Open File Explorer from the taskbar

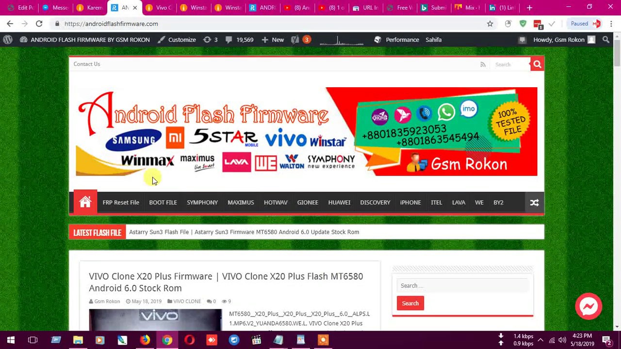78,340
